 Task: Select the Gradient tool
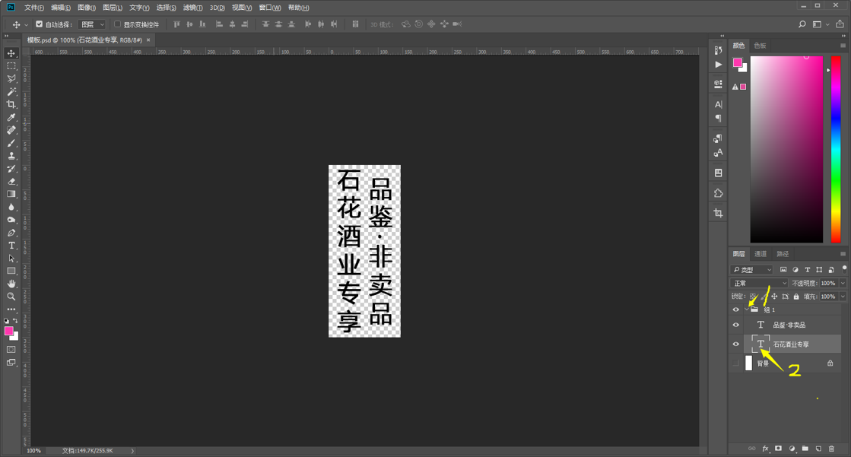click(11, 195)
